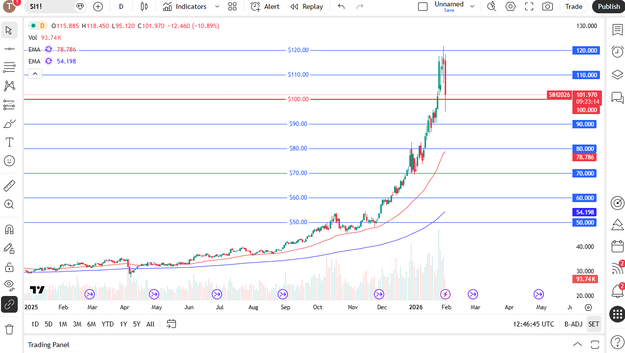Select the text annotation tool
Image resolution: width=625 pixels, height=353 pixels.
(x=9, y=142)
